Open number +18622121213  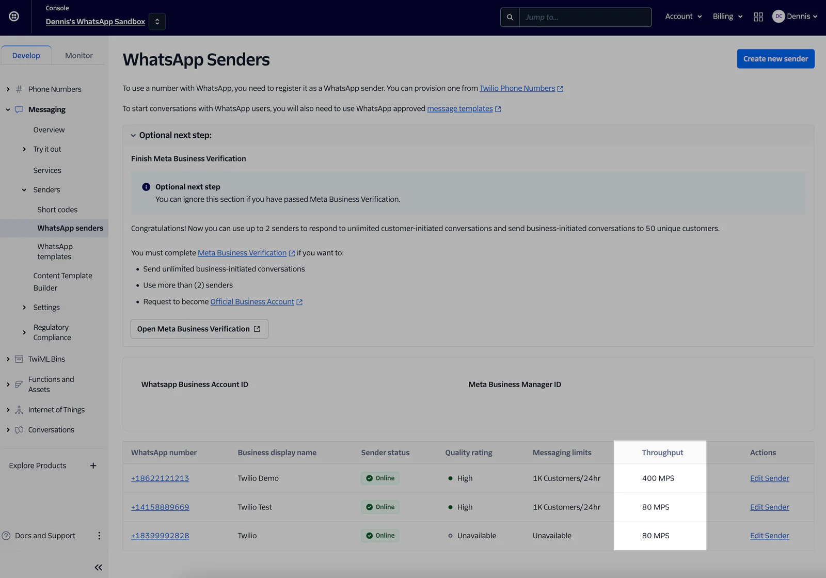click(160, 478)
